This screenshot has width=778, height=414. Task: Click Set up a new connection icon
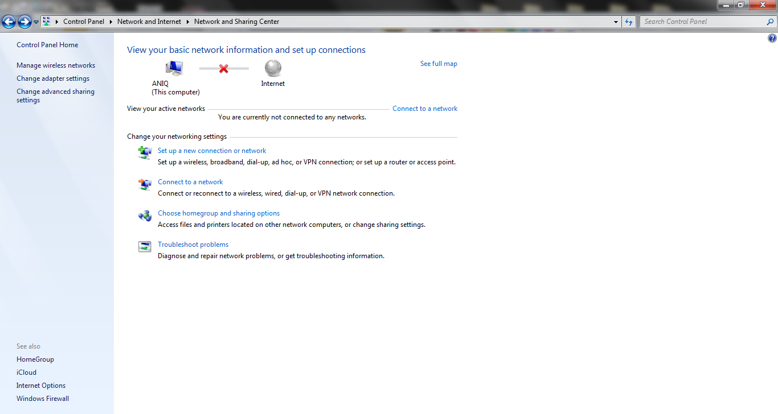[145, 152]
